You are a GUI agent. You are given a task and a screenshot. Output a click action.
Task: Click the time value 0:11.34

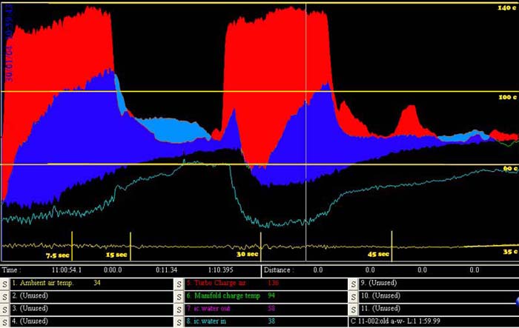click(166, 270)
